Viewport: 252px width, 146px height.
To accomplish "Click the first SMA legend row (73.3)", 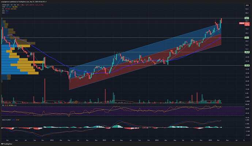I will 5,11.
